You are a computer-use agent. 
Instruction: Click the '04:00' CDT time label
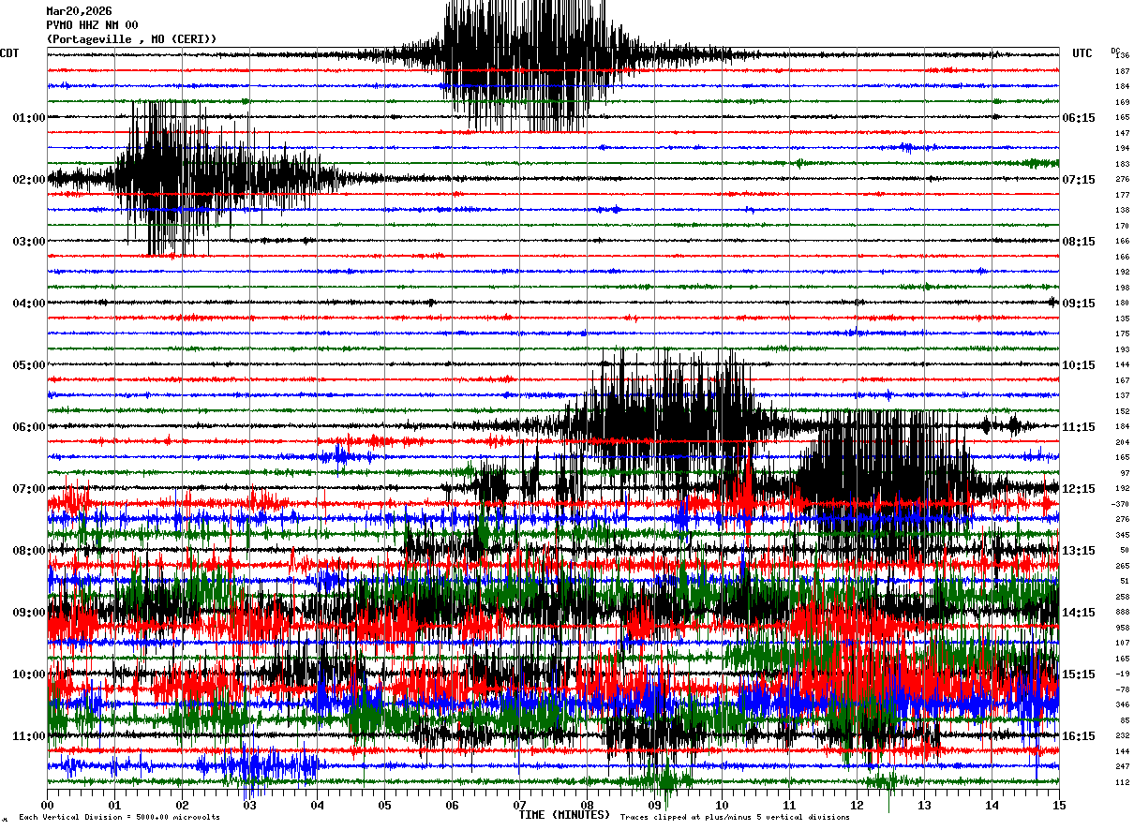29,304
